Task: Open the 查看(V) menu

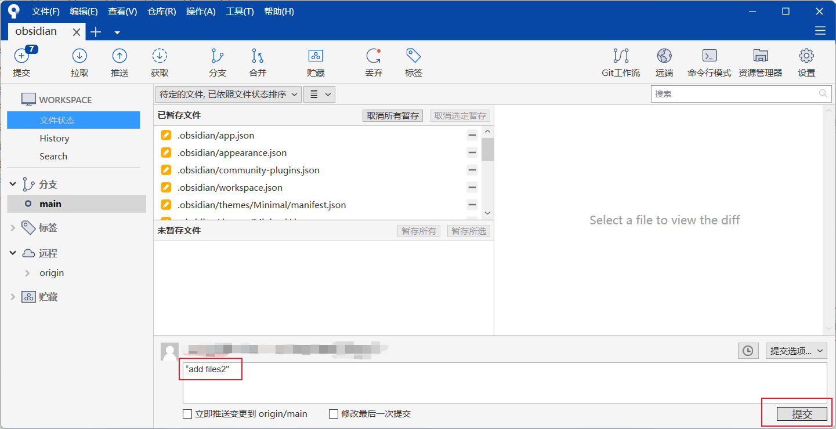Action: pos(122,12)
